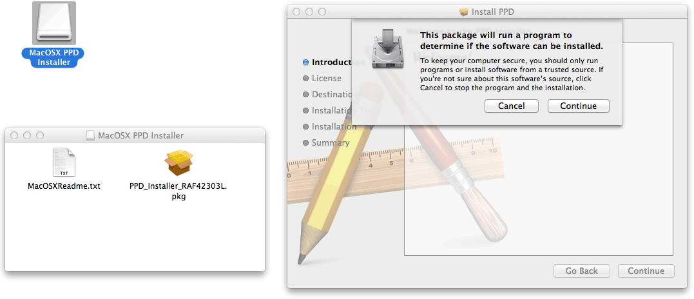This screenshot has height=299, width=694.
Task: Click the MacOSX PPD Installer desktop label
Action: coord(53,57)
